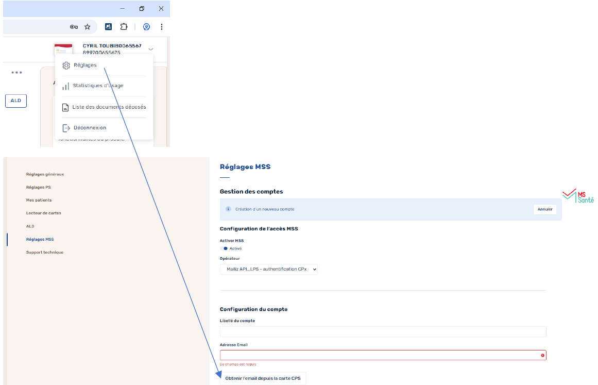The image size is (598, 385).
Task: Click the password key icon in address bar
Action: click(x=74, y=27)
